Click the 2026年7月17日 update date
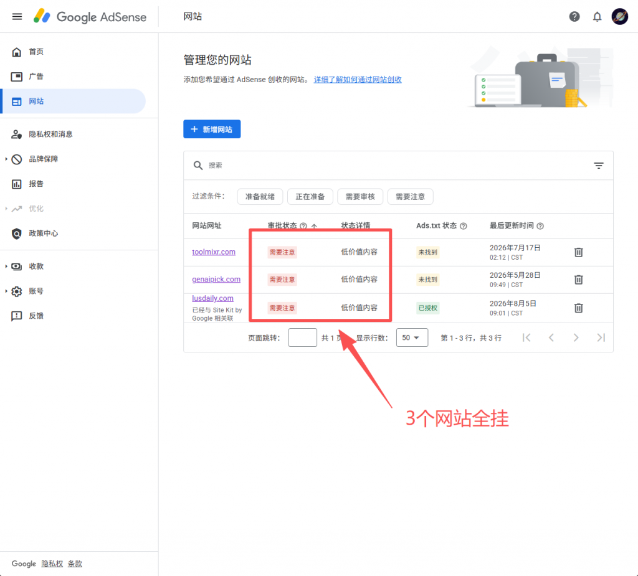Viewport: 638px width, 576px height. (x=515, y=248)
